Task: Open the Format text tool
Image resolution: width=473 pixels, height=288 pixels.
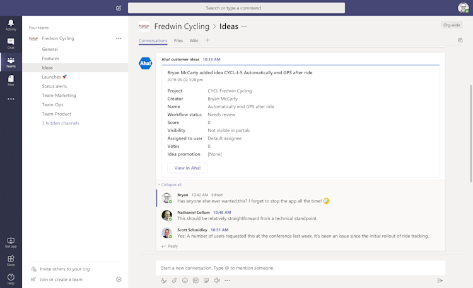Action: pos(163,280)
